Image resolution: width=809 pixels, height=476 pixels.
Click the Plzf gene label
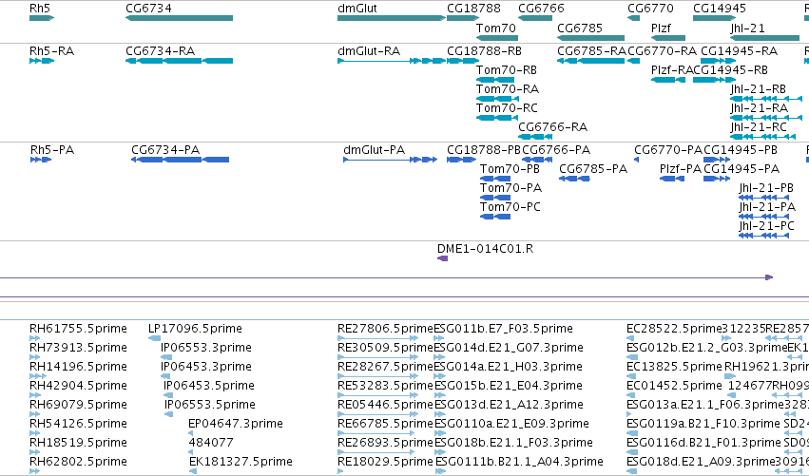(661, 28)
